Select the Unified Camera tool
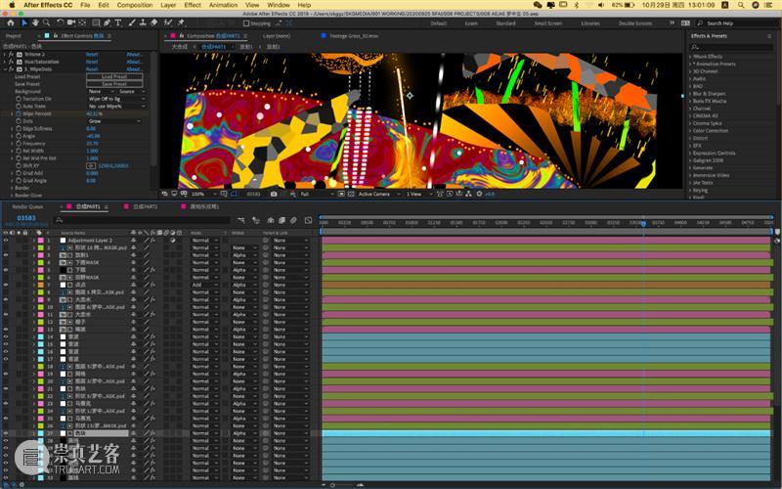The height and width of the screenshot is (489, 782). 70,22
